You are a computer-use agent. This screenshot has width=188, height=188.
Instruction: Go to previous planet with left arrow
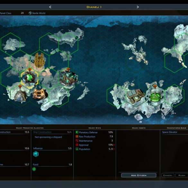pos(50,7)
